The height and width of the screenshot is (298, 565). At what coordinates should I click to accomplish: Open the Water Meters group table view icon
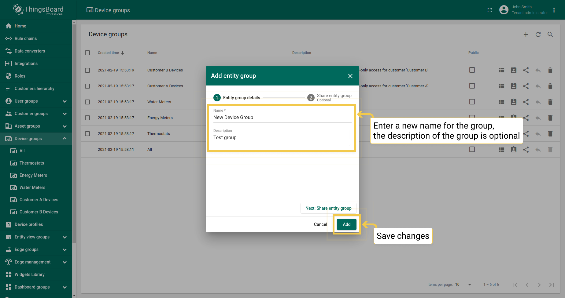[x=501, y=102]
